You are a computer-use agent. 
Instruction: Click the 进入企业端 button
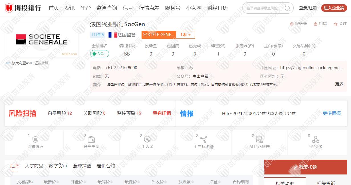334,8
